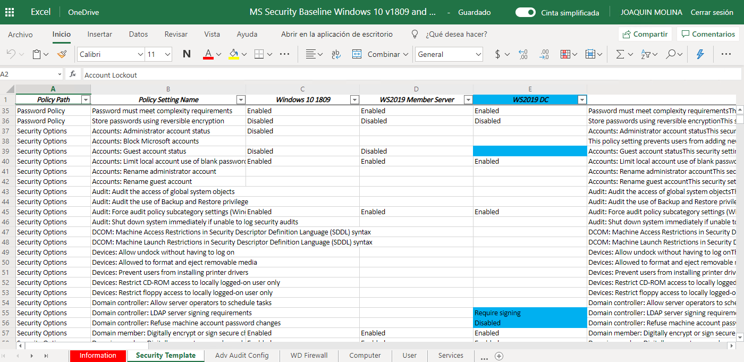744x362 pixels.
Task: Click the Cerrar sesión link
Action: (712, 12)
